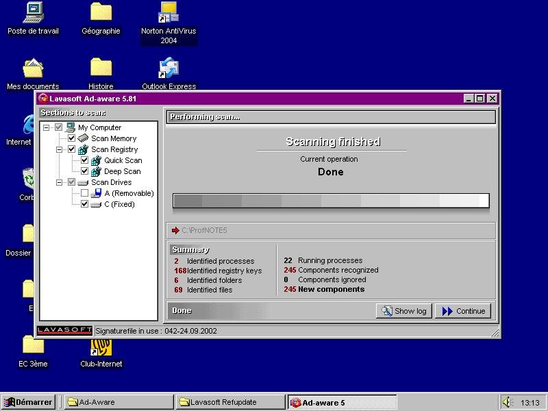Toggle the My Computer checkbox
The width and height of the screenshot is (548, 411).
58,127
